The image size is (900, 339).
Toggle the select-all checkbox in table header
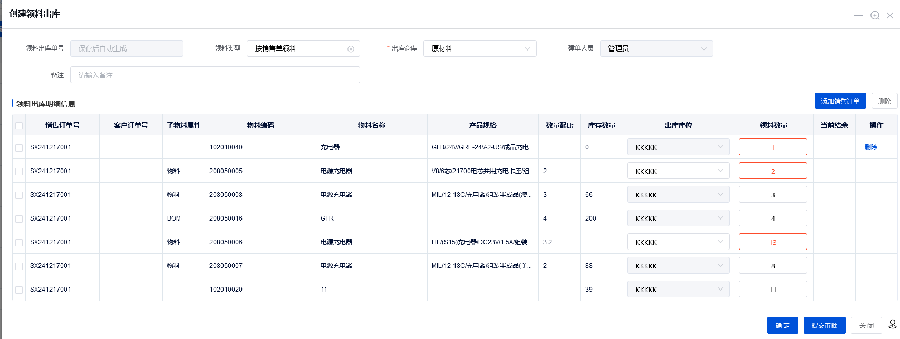[19, 126]
